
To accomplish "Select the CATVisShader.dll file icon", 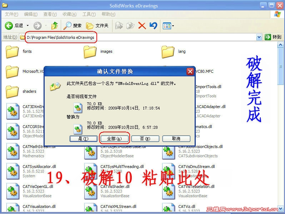I will 90,191.
